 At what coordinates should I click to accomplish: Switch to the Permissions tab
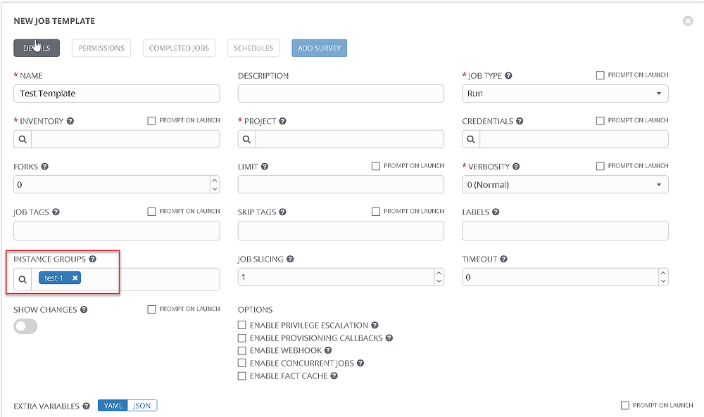click(101, 48)
